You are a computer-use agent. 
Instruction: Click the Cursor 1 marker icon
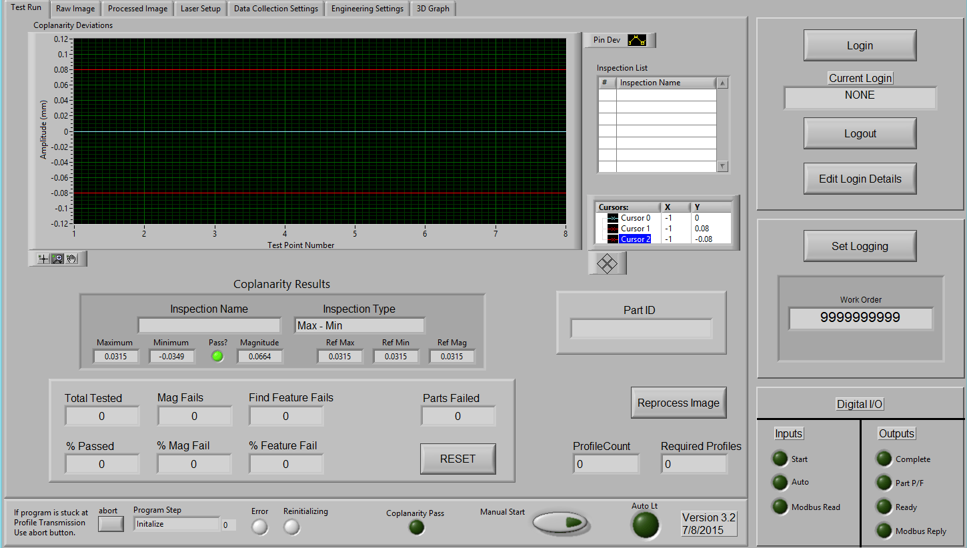[612, 229]
